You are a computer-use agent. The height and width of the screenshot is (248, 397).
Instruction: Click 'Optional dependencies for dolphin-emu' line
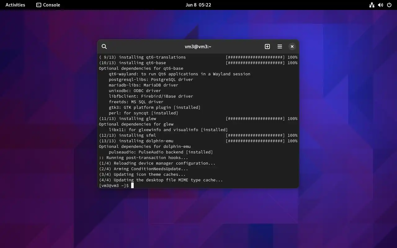click(x=145, y=146)
